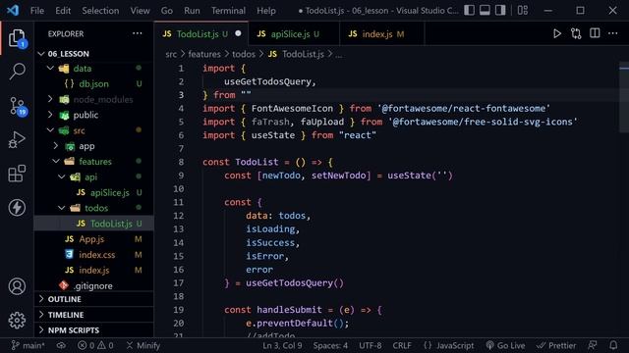Image resolution: width=629 pixels, height=353 pixels.
Task: Click the feedback icon in status bar
Action: coord(593,345)
